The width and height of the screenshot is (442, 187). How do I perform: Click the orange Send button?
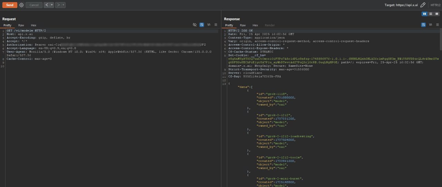pos(10,5)
